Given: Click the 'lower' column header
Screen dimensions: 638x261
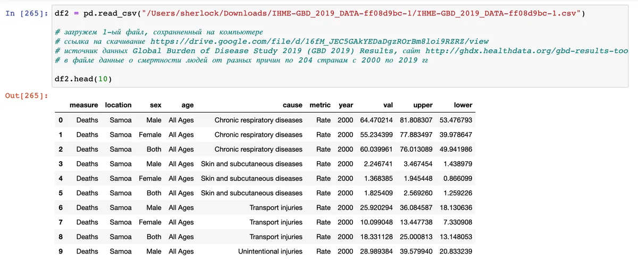Looking at the screenshot, I should (463, 105).
